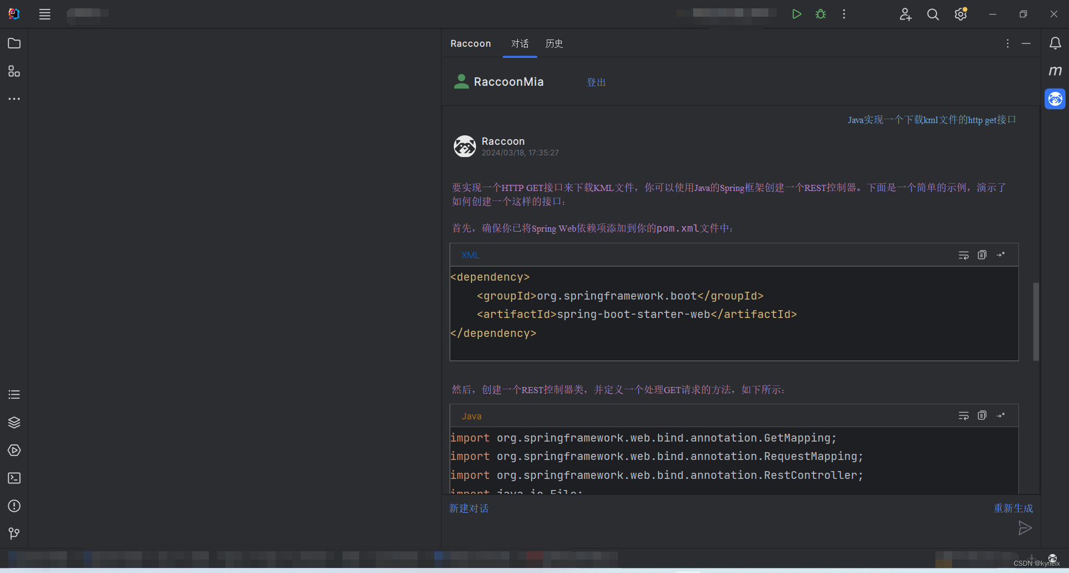Open the Terminal tool window
The image size is (1069, 573).
coord(14,478)
